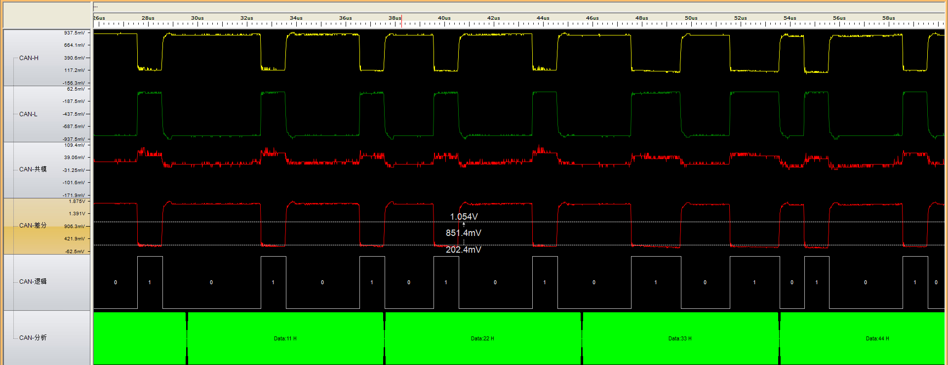This screenshot has height=365, width=948.
Task: Click the 1.875V scale value for CAN-差分
Action: point(77,201)
